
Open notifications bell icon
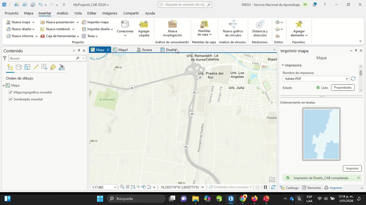[315, 5]
